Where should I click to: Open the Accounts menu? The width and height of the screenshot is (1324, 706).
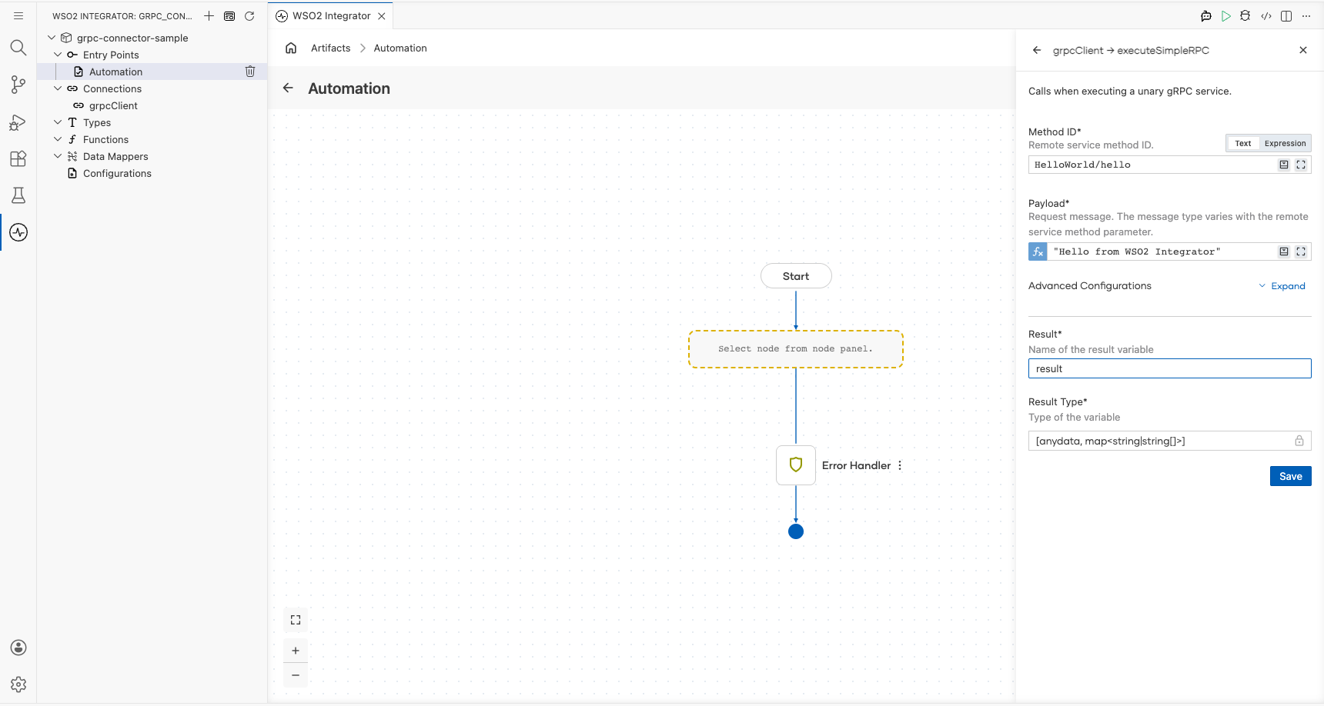point(18,648)
